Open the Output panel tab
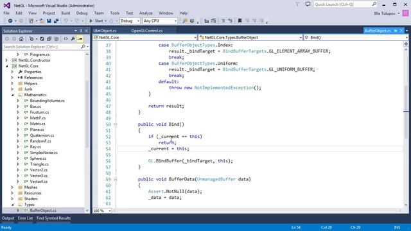This screenshot has height=231, width=411. (x=8, y=218)
